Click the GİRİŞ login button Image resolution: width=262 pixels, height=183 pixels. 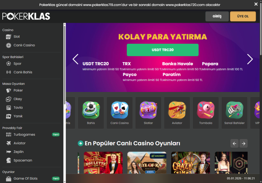tap(217, 16)
